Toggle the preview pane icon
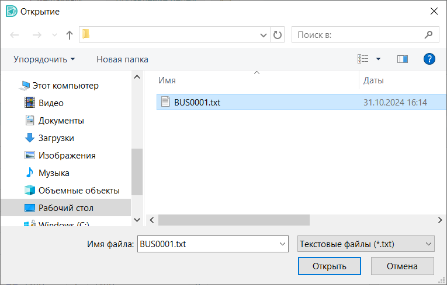The height and width of the screenshot is (285, 447). tap(402, 59)
